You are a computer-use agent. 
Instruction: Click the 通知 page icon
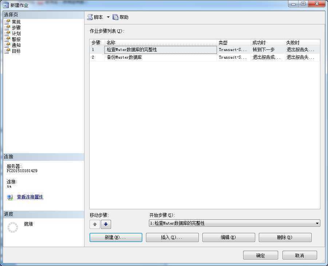(x=7, y=45)
